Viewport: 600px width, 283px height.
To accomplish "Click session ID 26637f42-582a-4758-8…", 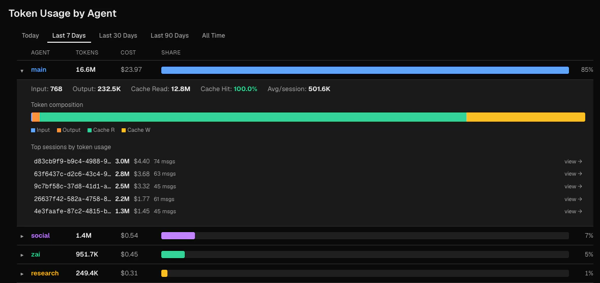I will (73, 199).
